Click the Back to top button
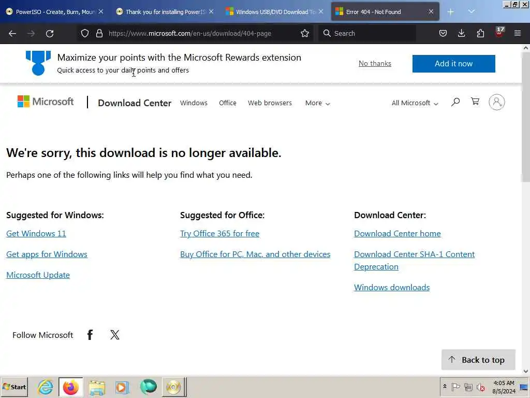Image resolution: width=530 pixels, height=398 pixels. click(x=478, y=360)
